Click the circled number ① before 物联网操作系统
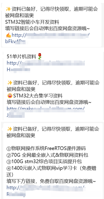Viewport: 104px width, 199px height. coord(9,148)
